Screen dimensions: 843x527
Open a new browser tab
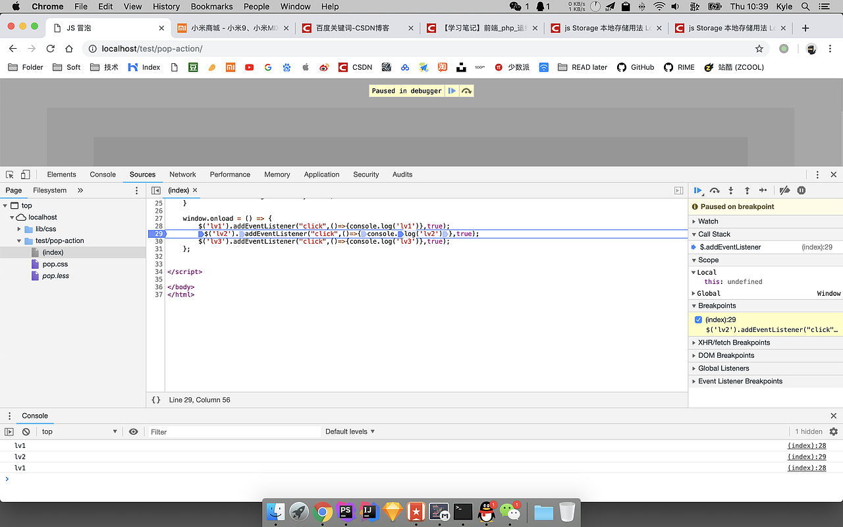(805, 28)
